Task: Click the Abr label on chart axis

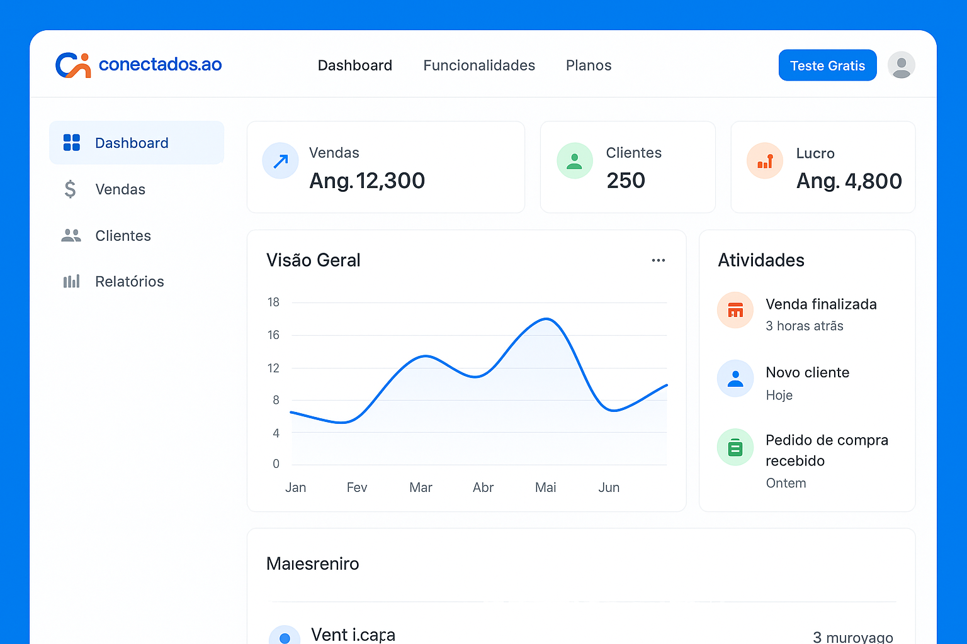Action: tap(483, 487)
